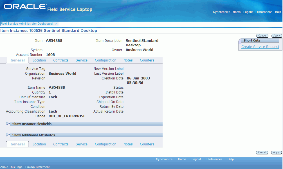Expand Show Additional Attributes triangle
This screenshot has width=283, height=169.
click(8, 135)
